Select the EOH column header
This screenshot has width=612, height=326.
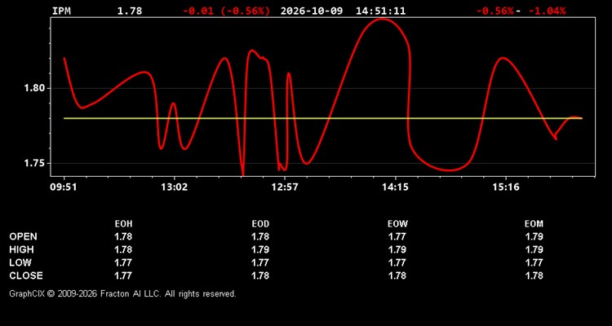[x=123, y=224]
